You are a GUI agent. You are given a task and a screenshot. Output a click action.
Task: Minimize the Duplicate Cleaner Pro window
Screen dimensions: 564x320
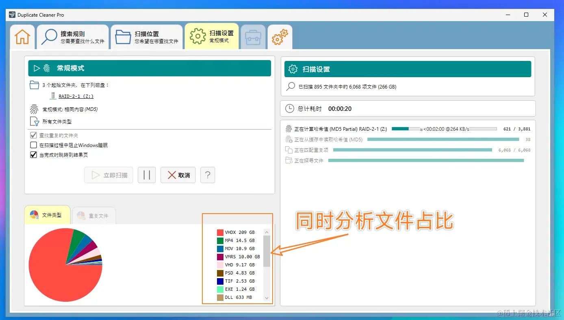[x=508, y=15]
